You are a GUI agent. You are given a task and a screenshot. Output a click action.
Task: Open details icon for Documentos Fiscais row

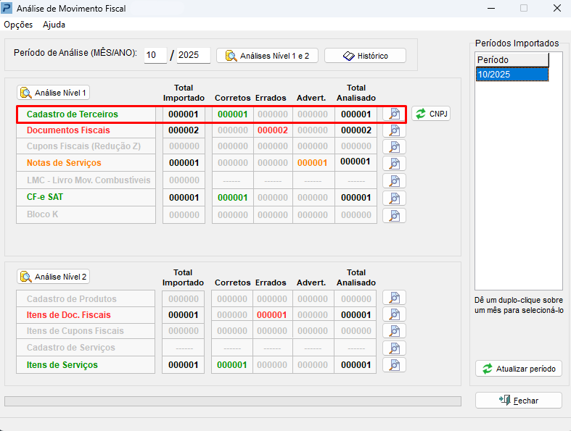point(394,130)
